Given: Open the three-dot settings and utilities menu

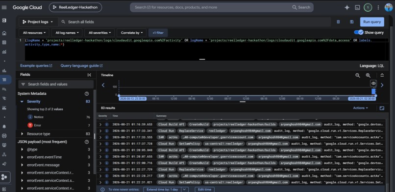Looking at the screenshot, I should [x=378, y=7].
